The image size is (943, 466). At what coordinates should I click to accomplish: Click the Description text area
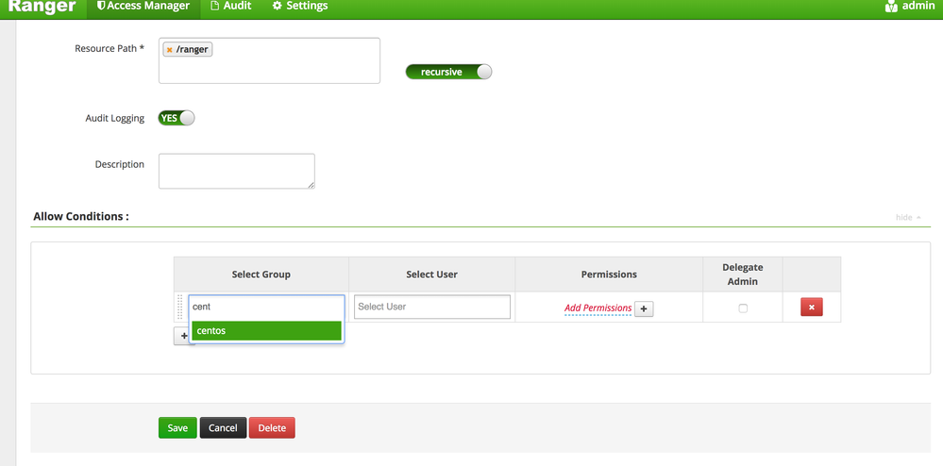(x=236, y=171)
